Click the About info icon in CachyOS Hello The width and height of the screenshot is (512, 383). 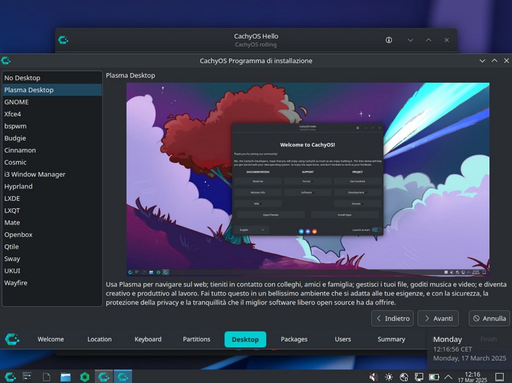tap(389, 40)
